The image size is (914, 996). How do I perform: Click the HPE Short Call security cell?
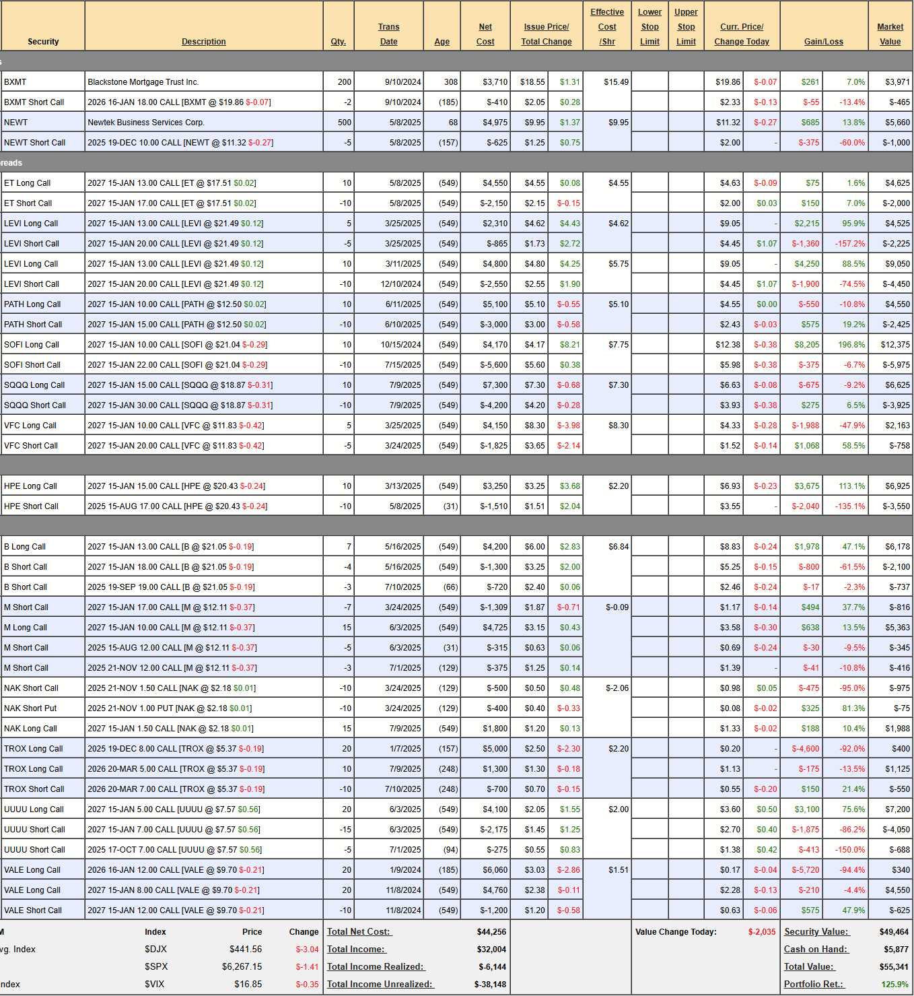click(31, 506)
